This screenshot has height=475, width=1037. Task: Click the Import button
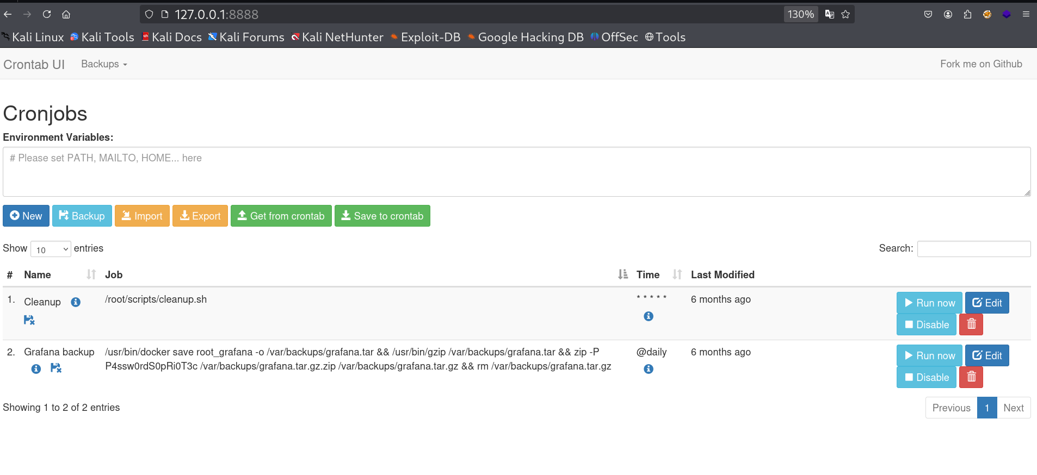(x=142, y=216)
